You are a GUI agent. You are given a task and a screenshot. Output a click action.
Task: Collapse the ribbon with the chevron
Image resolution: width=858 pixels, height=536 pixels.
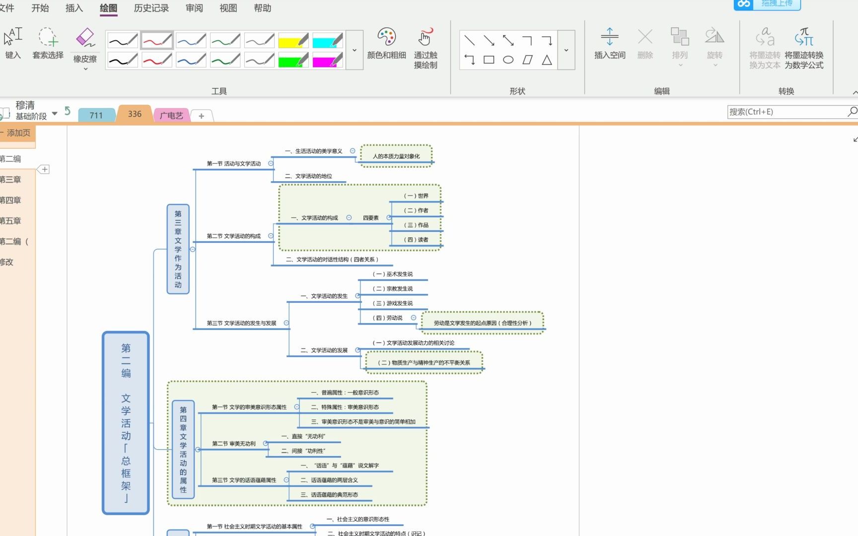855,92
